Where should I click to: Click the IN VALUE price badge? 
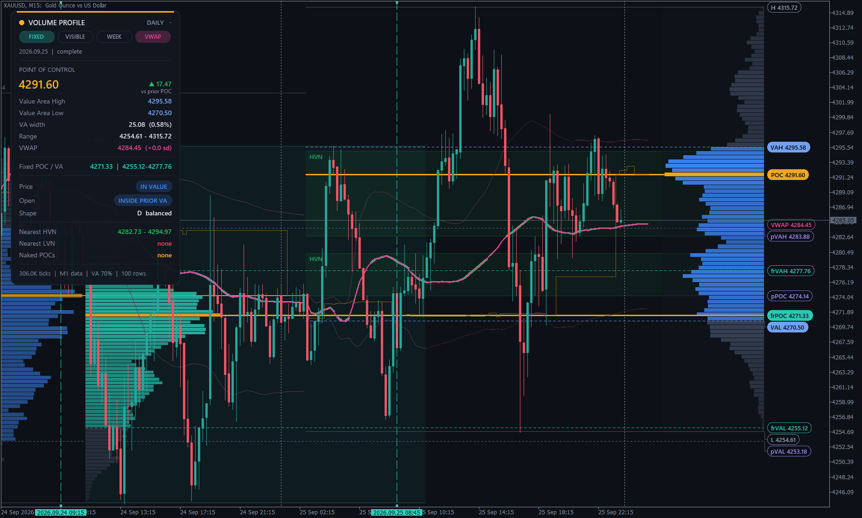point(154,186)
